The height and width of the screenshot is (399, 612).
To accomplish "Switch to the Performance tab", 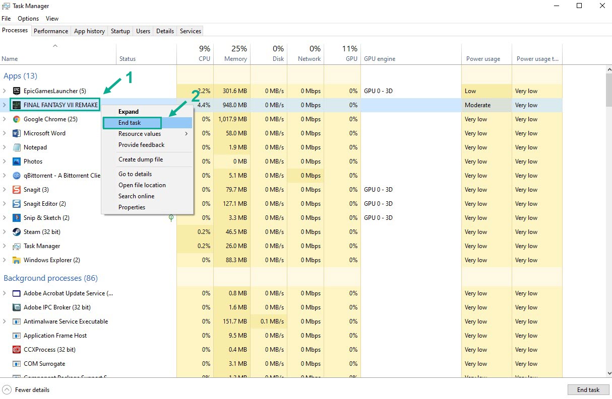I will (x=51, y=31).
